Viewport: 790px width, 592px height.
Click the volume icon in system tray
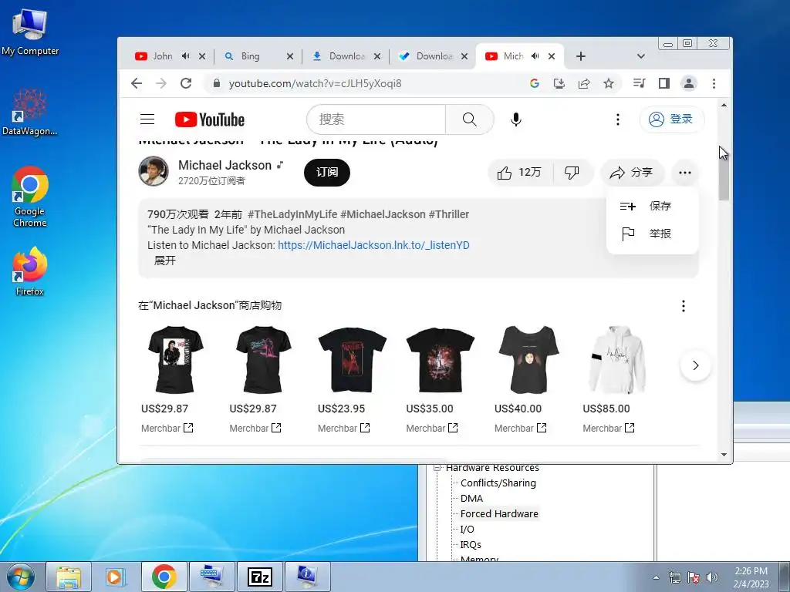tap(712, 577)
